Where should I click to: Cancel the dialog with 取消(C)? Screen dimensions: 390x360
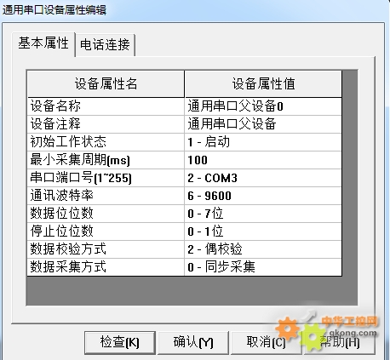tap(266, 342)
